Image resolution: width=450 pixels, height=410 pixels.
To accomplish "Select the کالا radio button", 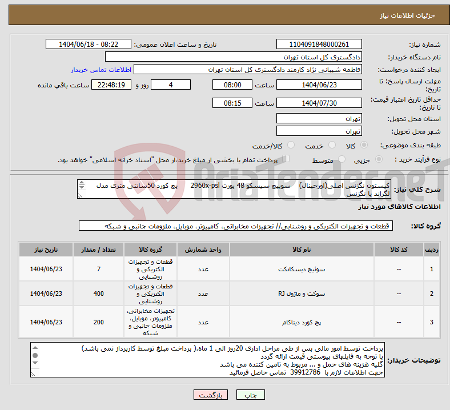I will click(364, 145).
